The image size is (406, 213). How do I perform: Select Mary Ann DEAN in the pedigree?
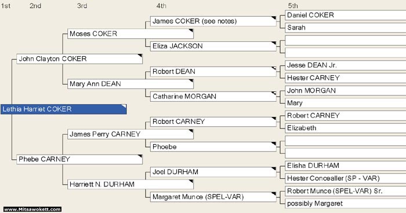pyautogui.click(x=130, y=84)
